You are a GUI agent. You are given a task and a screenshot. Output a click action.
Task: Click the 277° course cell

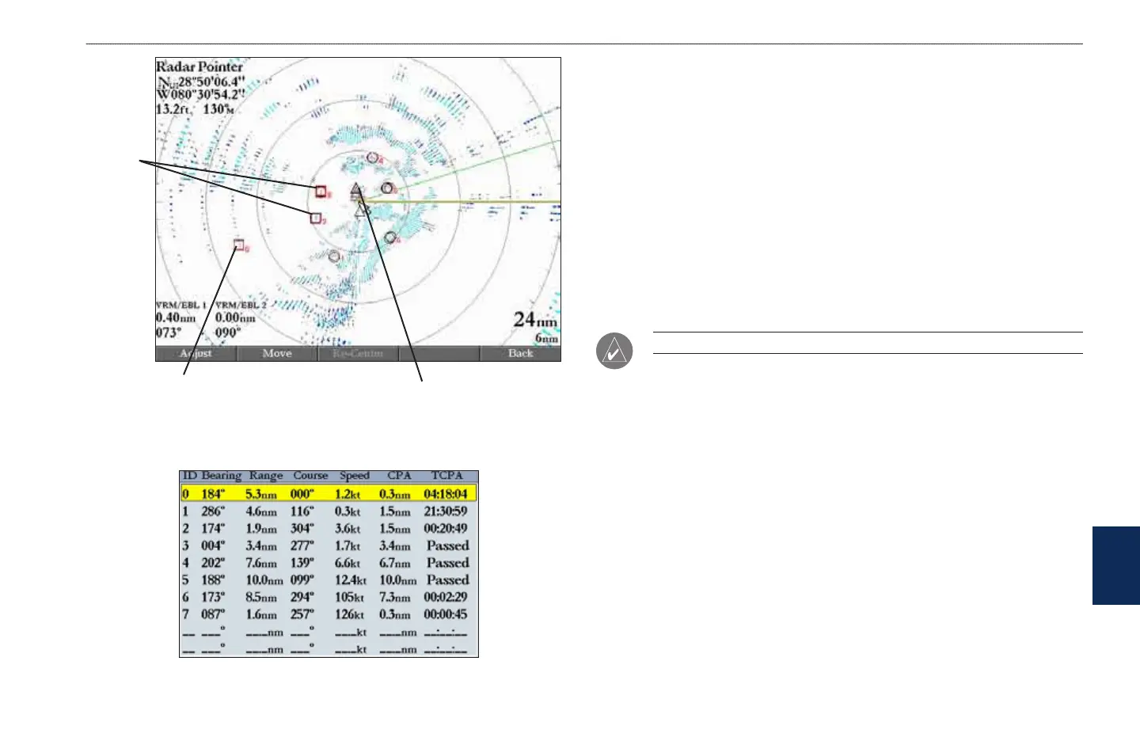(x=302, y=545)
